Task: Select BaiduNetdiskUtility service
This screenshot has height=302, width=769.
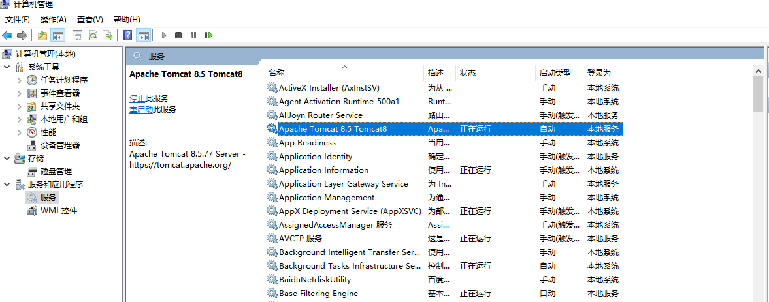Action: point(444,280)
